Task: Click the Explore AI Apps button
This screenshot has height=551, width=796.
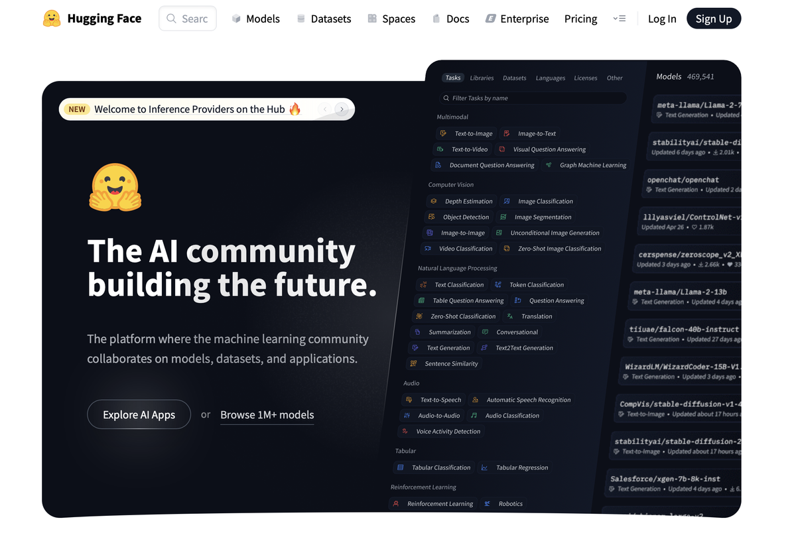Action: [139, 415]
